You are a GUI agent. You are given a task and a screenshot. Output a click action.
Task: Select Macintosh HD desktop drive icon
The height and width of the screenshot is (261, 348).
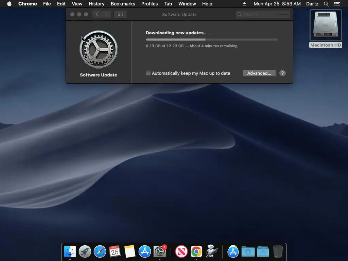tap(326, 25)
